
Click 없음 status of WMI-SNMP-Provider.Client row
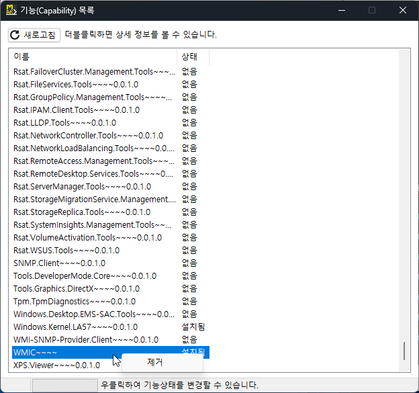(189, 340)
